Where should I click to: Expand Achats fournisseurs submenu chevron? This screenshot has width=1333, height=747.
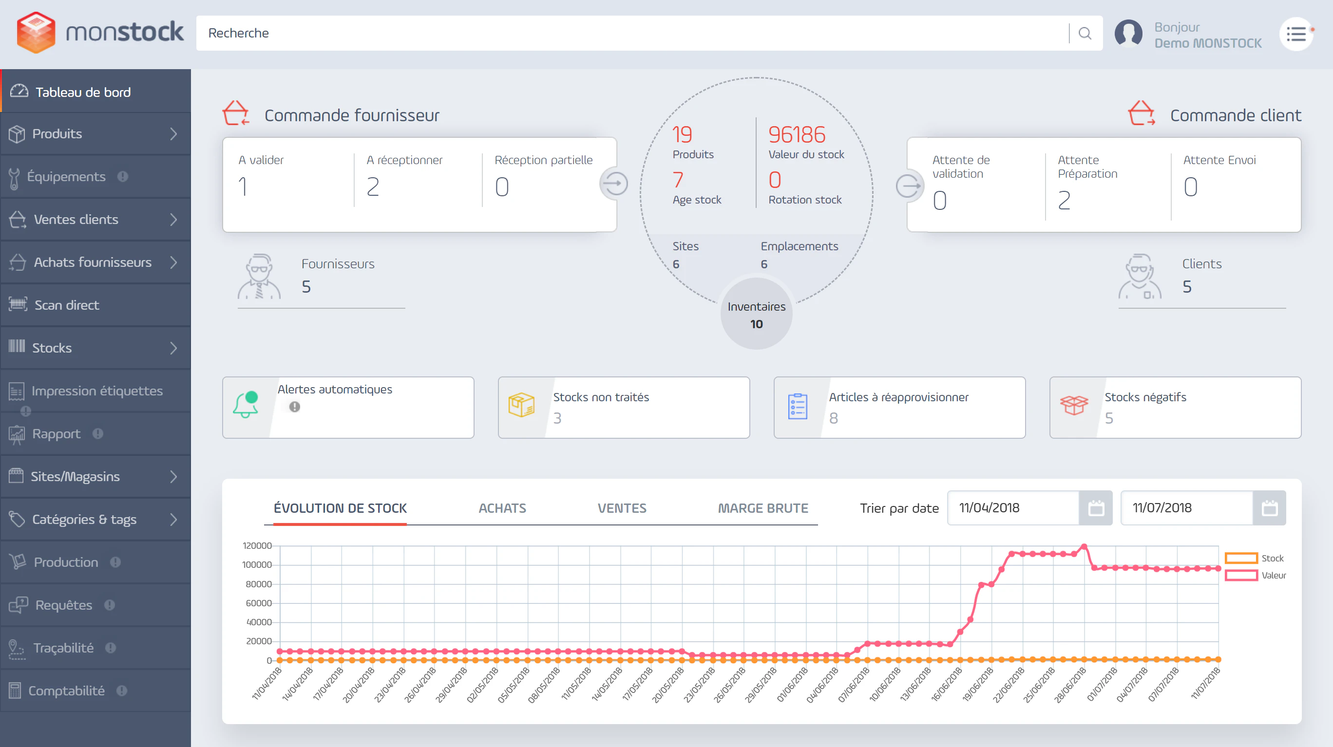click(173, 263)
